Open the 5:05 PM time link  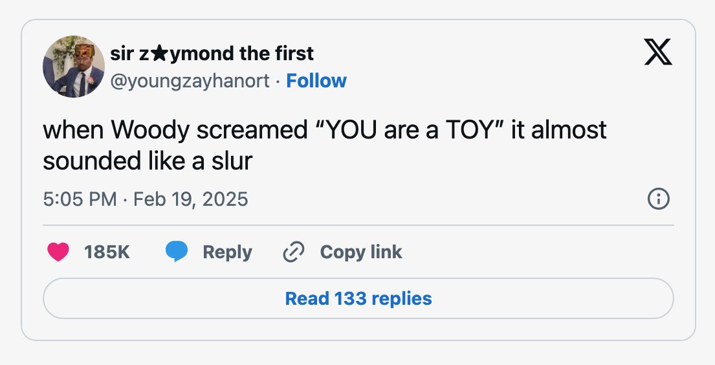pos(80,199)
